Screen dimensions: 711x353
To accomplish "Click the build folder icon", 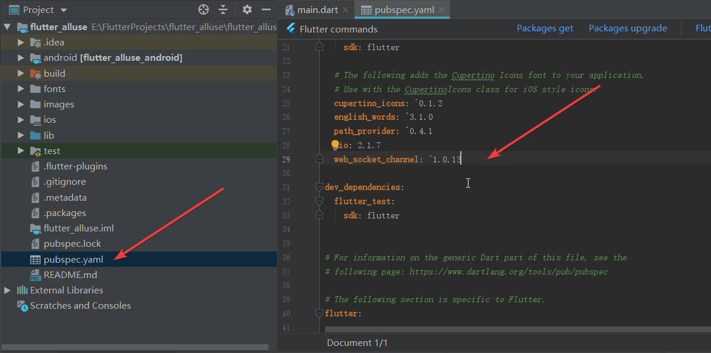I will point(35,73).
